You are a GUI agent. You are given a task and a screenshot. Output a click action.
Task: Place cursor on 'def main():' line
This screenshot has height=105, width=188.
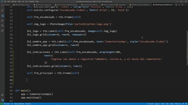click(23, 91)
